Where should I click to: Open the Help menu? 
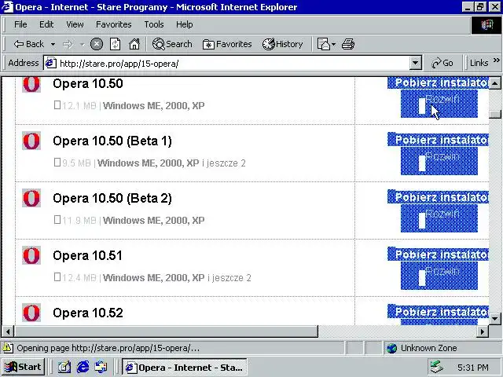click(184, 24)
